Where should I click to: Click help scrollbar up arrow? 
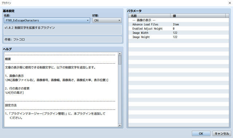[120, 54]
